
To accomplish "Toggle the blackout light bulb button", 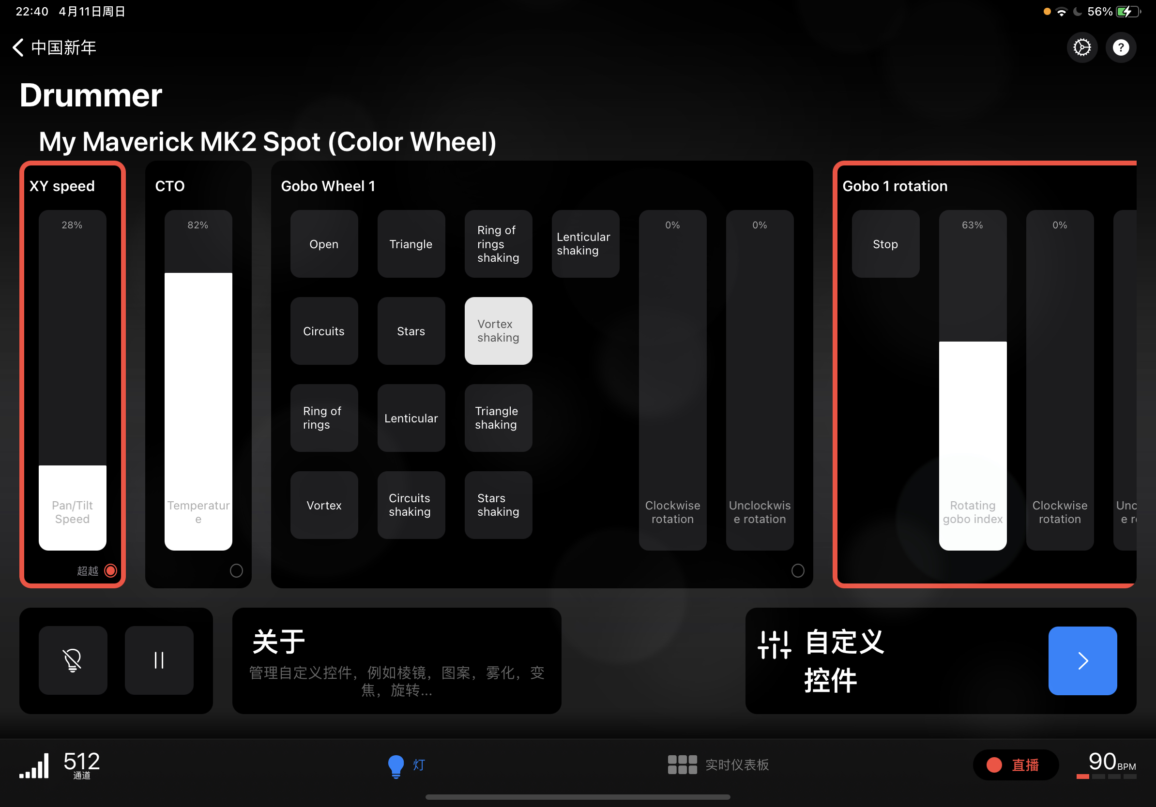I will [x=73, y=660].
